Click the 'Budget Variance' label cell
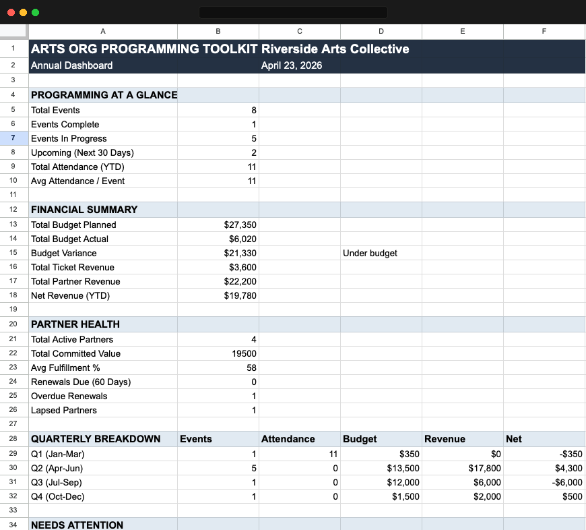The image size is (586, 530). [103, 253]
